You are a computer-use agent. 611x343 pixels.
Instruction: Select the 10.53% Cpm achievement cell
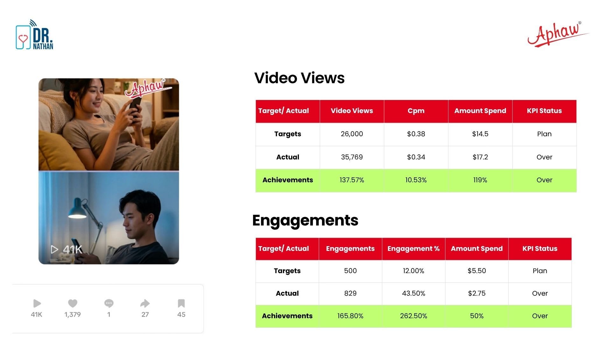tap(416, 180)
